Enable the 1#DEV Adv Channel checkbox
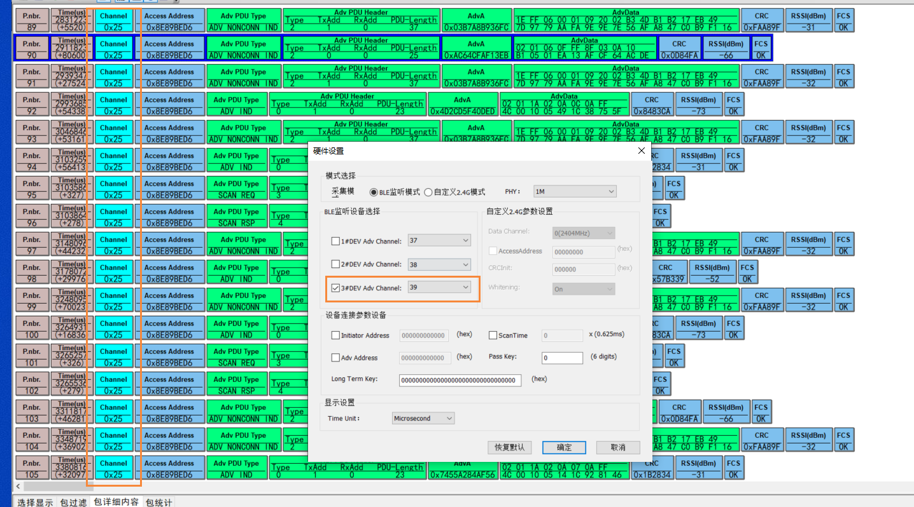Viewport: 914px width, 507px height. (335, 240)
